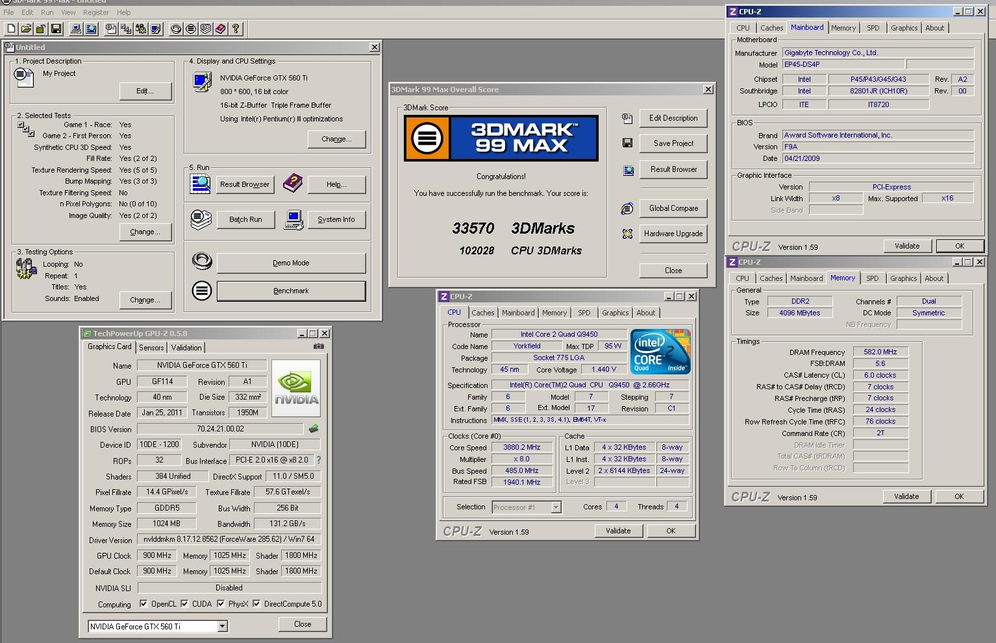Screen dimensions: 996x643
Task: Click Edit button in Project Description
Action: 145,91
